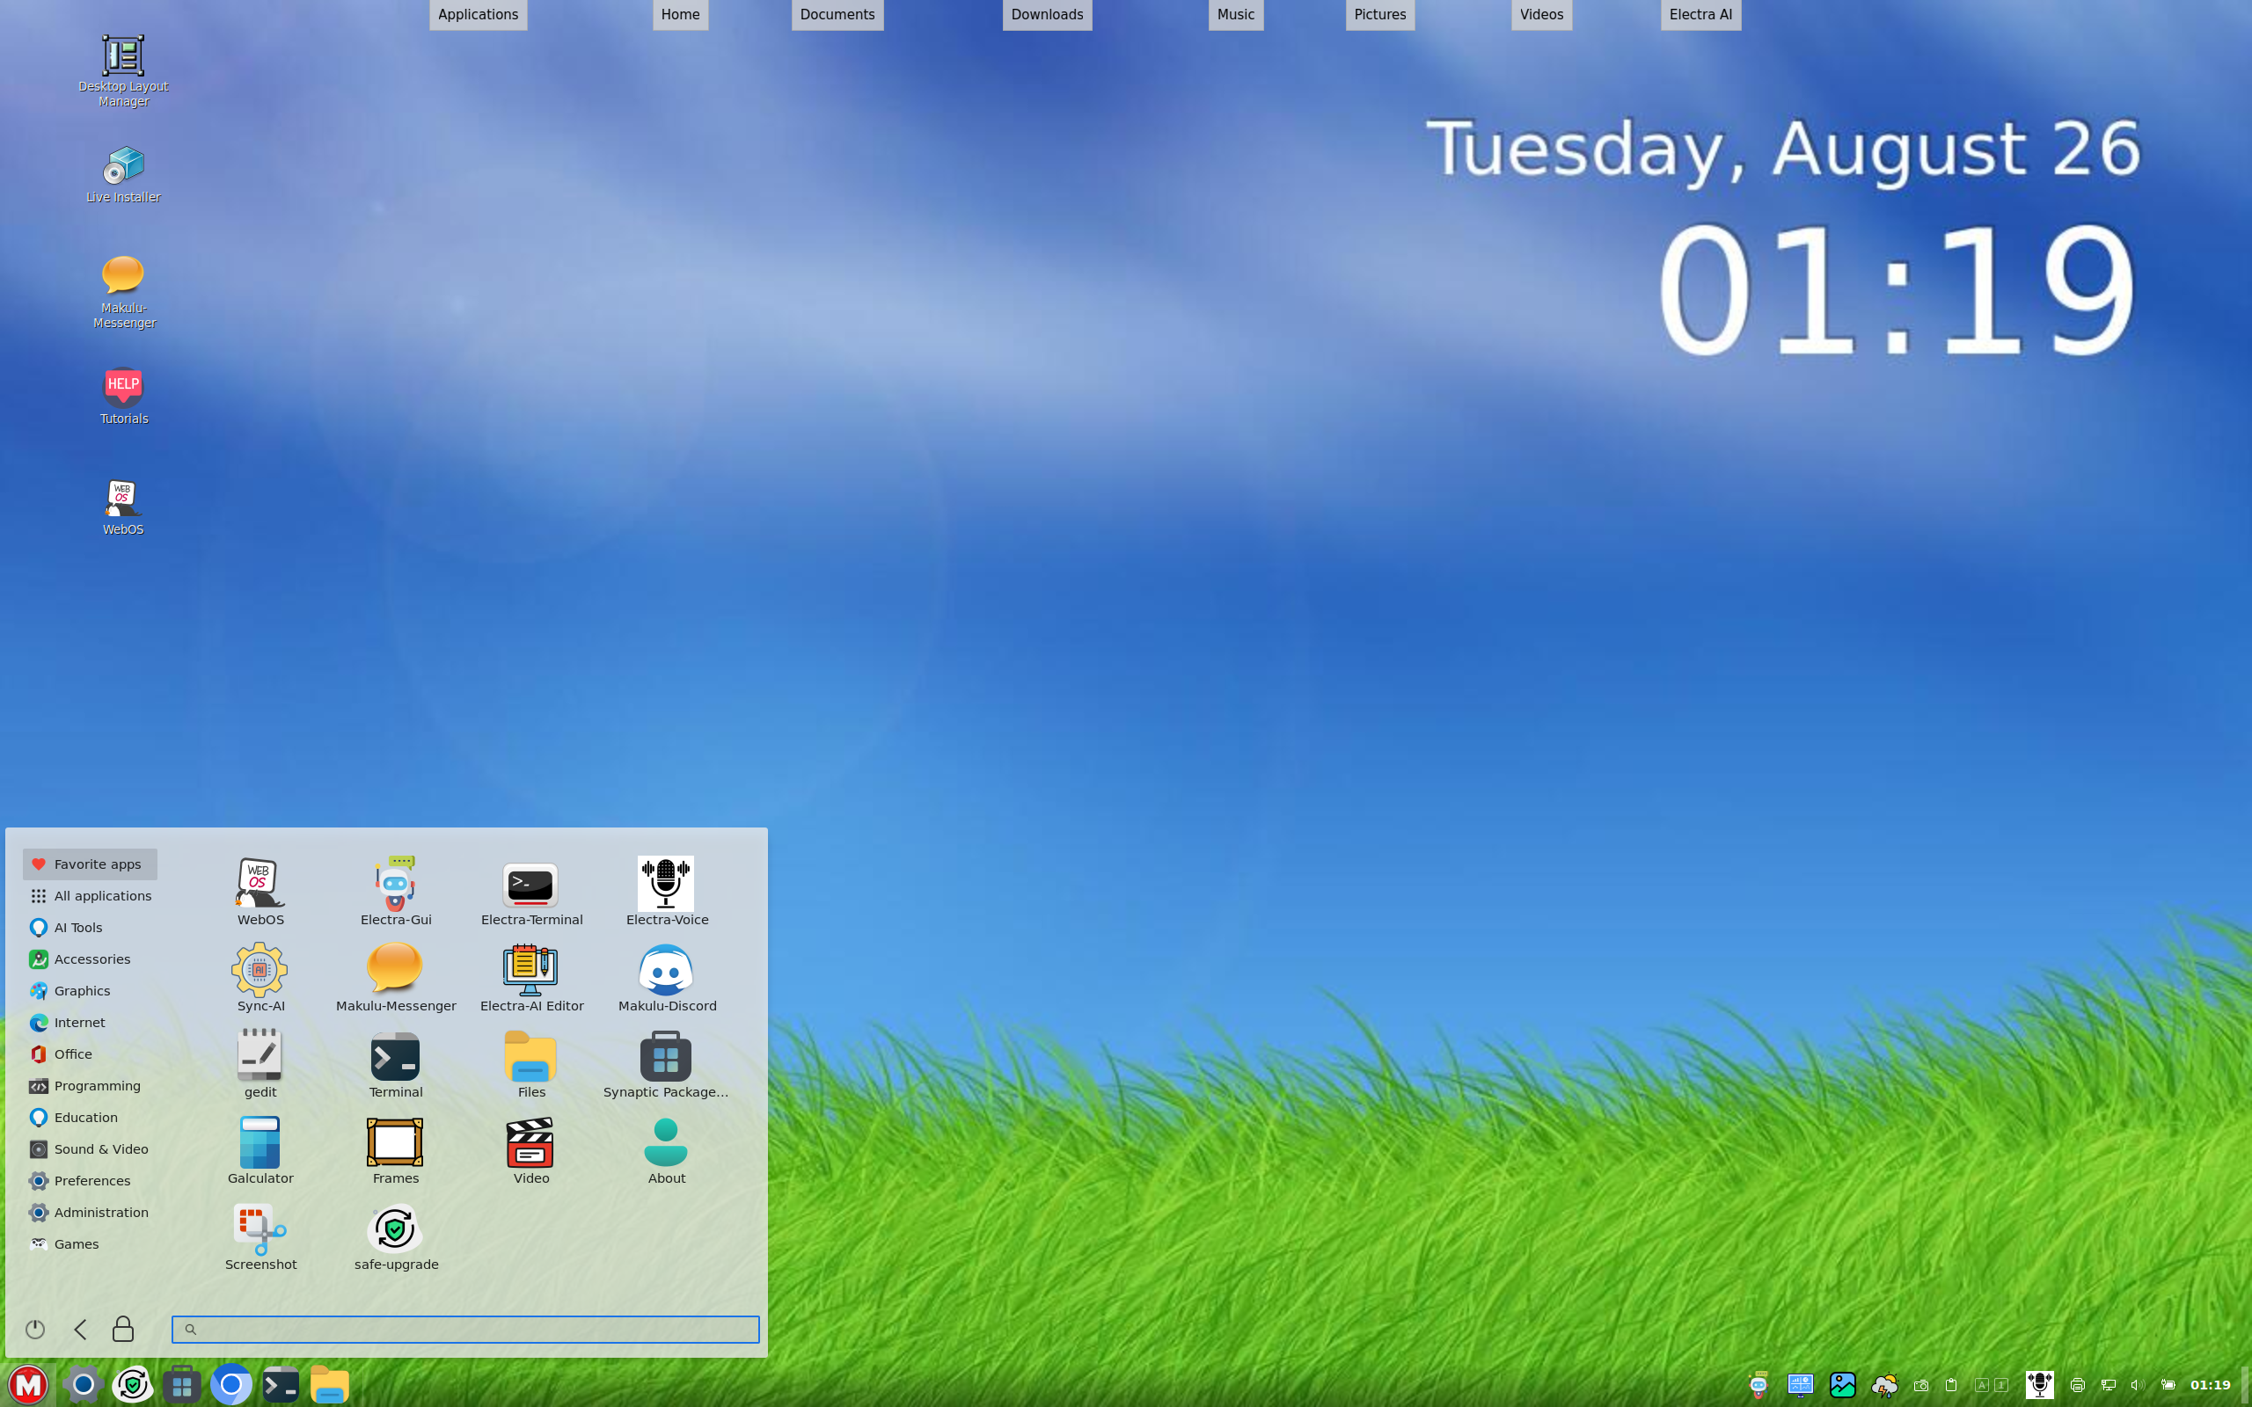Image resolution: width=2252 pixels, height=1407 pixels.
Task: Open the Tutorials help desktop icon
Action: point(123,396)
